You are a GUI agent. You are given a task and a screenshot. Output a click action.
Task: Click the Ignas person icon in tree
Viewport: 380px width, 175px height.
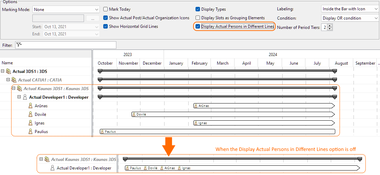click(30, 123)
